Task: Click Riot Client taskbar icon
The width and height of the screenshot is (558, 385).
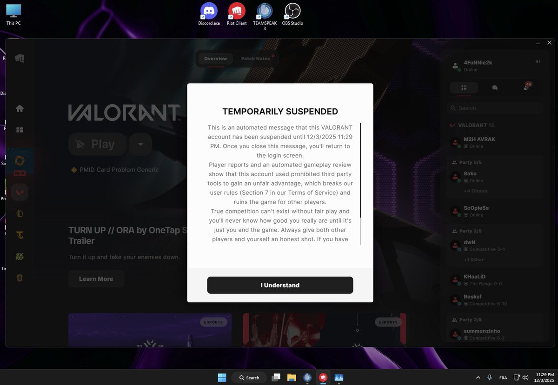Action: 322,377
